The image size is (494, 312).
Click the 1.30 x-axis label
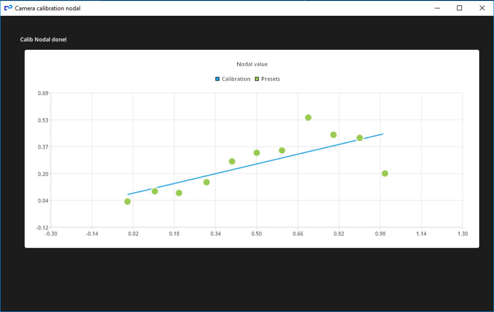tap(462, 234)
